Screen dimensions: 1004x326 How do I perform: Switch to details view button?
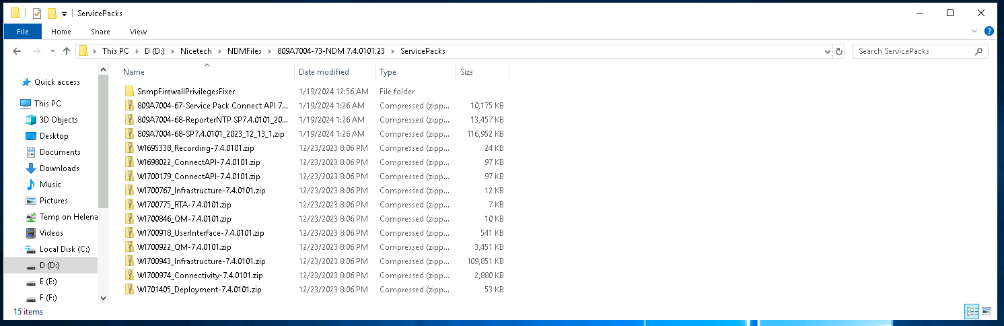pos(971,311)
